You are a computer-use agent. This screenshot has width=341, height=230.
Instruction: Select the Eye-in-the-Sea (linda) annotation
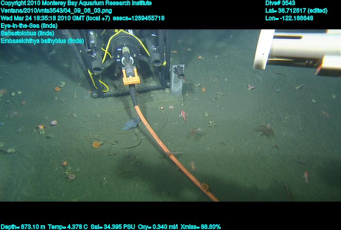(x=29, y=26)
